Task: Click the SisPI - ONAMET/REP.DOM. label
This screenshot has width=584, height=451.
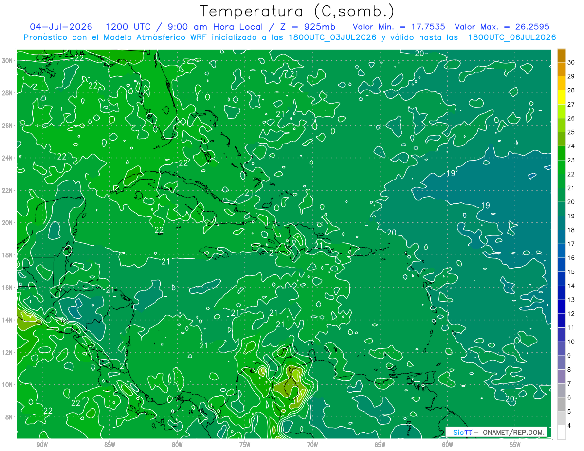Action: 496,432
